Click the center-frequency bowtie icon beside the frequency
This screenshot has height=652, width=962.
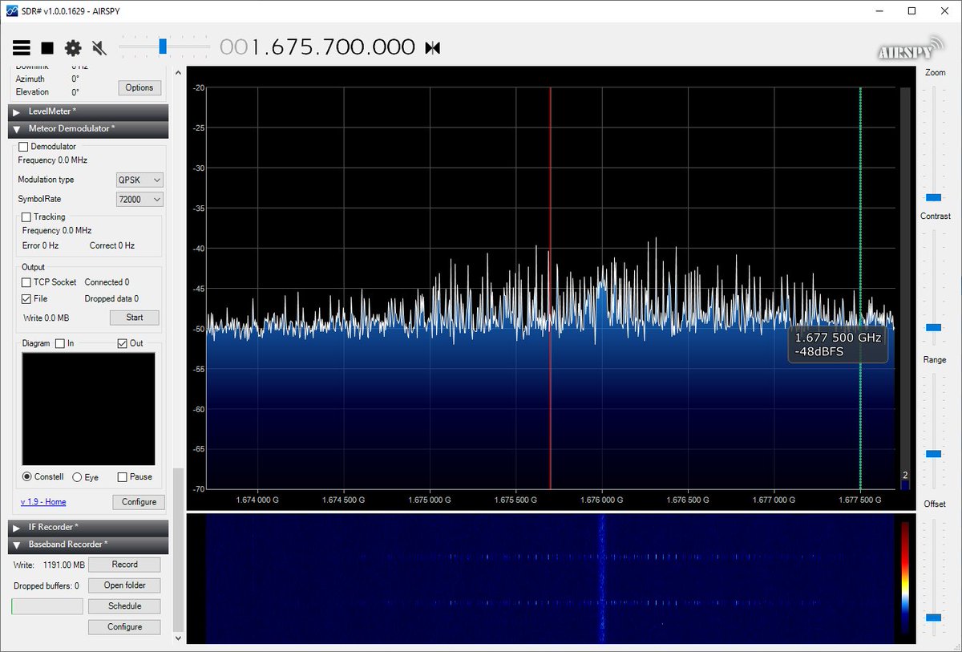[x=431, y=47]
